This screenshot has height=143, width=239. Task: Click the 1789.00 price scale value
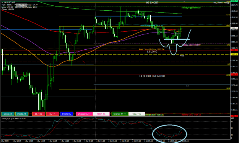tap(234, 97)
